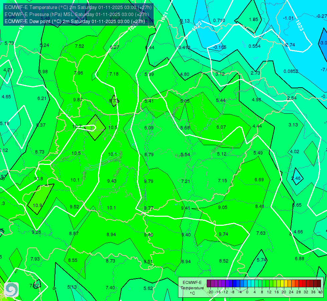The image size is (327, 301).
Task: Click the dark purple -20 legend swatch
Action: [208, 284]
